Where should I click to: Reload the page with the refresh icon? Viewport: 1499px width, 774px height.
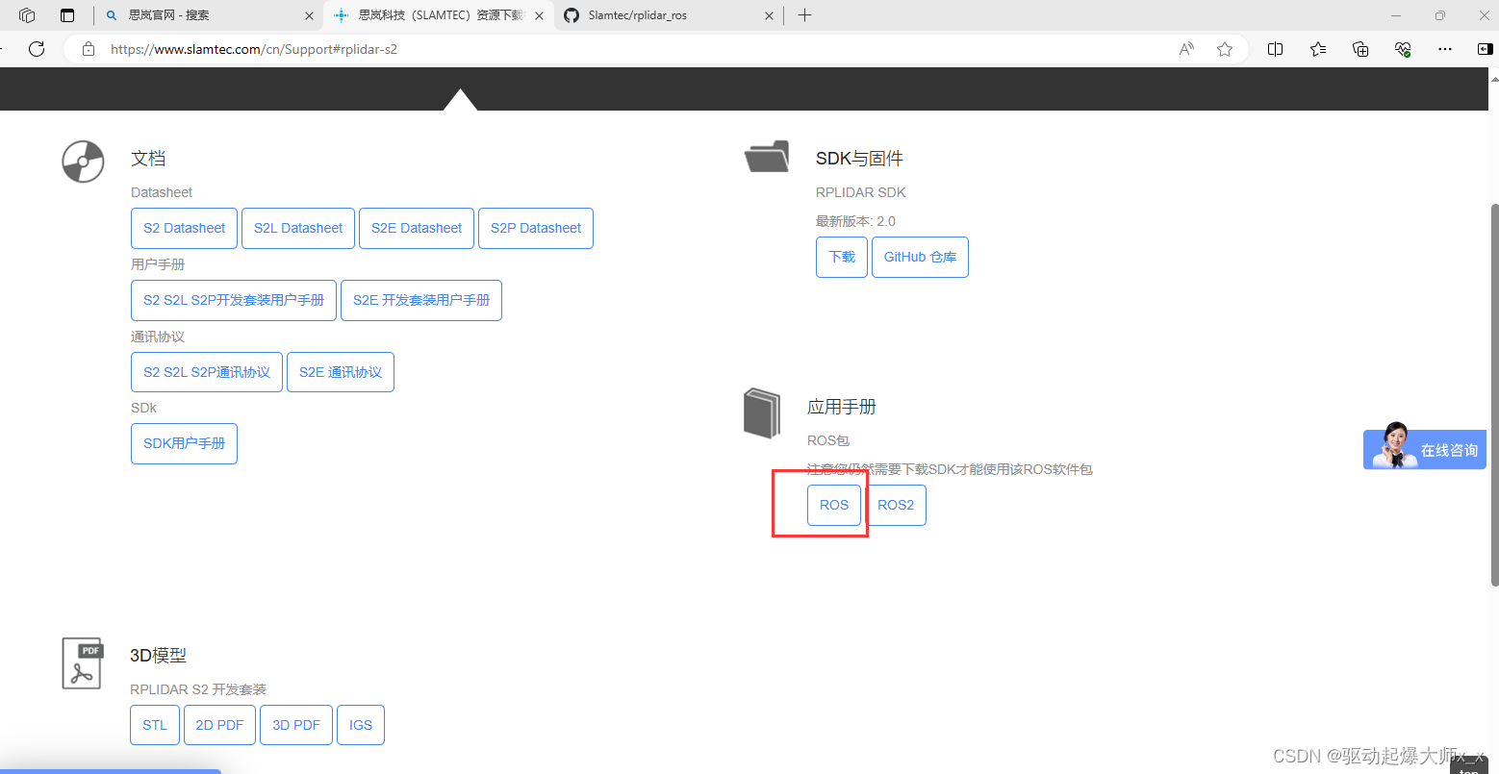(x=37, y=49)
